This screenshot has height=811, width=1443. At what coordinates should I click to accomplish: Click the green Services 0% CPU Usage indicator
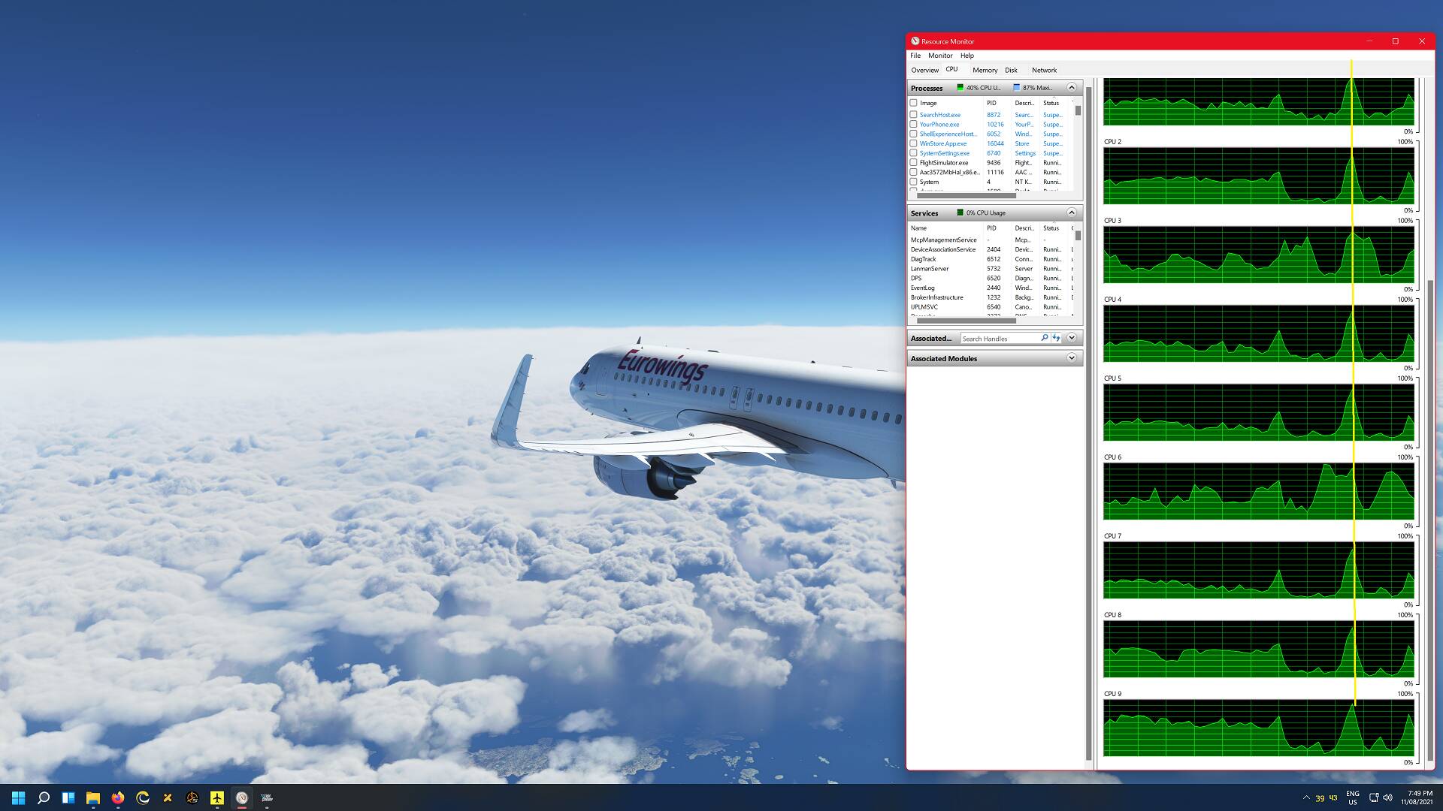tap(960, 213)
